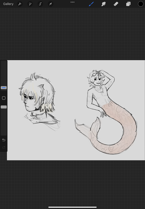This screenshot has height=209, width=145.
Task: Select the Selection tool (S icon)
Action: [x=40, y=4]
